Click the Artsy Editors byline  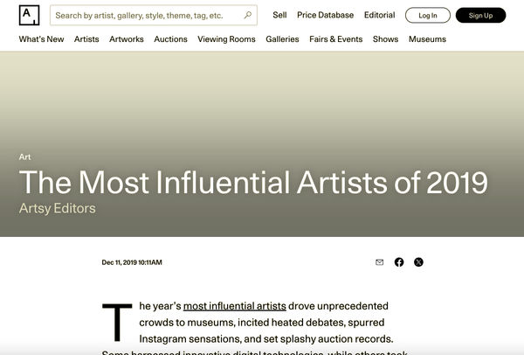[57, 208]
